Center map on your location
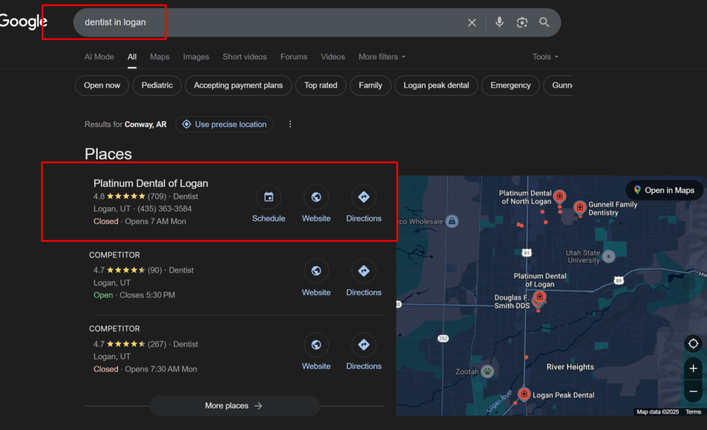Image resolution: width=707 pixels, height=430 pixels. (x=693, y=344)
